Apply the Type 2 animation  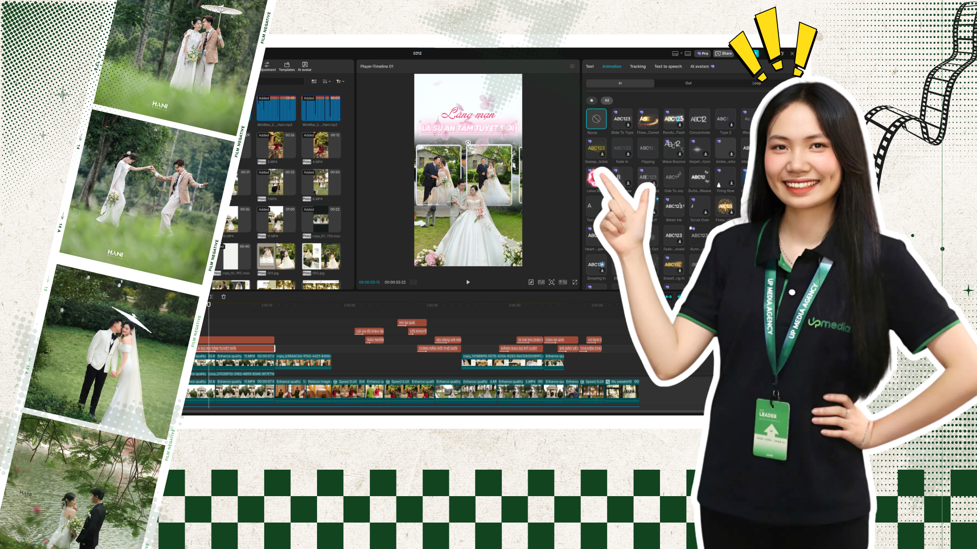[x=725, y=119]
